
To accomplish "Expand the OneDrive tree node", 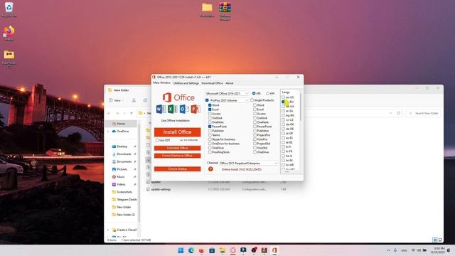I will [x=109, y=131].
